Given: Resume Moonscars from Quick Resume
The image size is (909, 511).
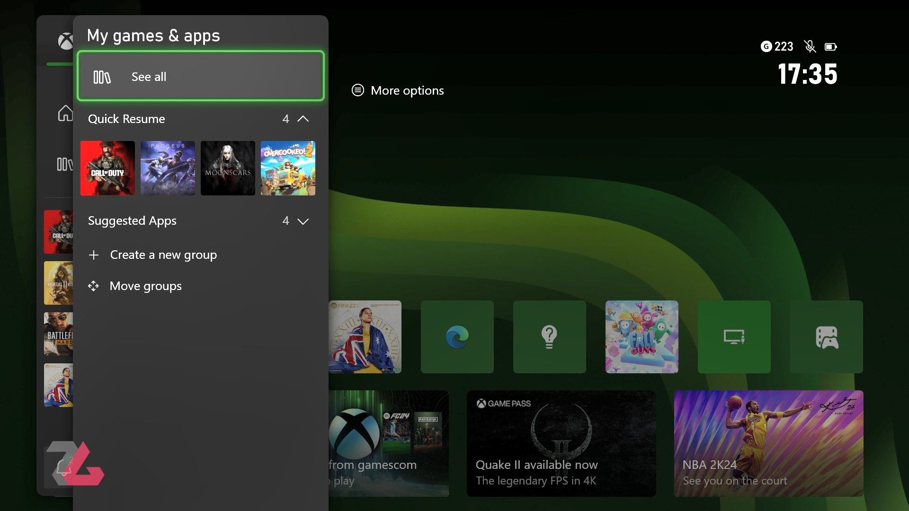Looking at the screenshot, I should coord(228,168).
